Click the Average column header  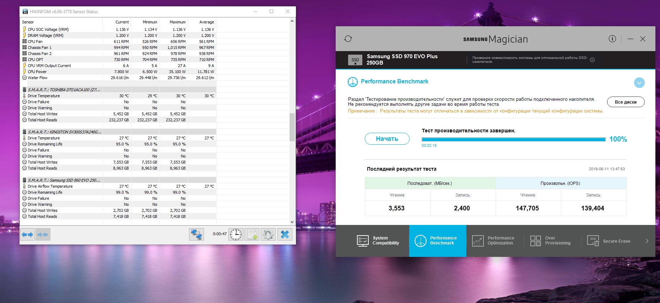tap(202, 22)
